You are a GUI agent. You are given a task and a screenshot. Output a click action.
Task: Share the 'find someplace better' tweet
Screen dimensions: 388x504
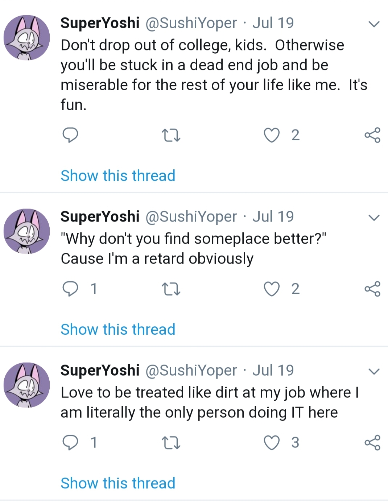372,289
